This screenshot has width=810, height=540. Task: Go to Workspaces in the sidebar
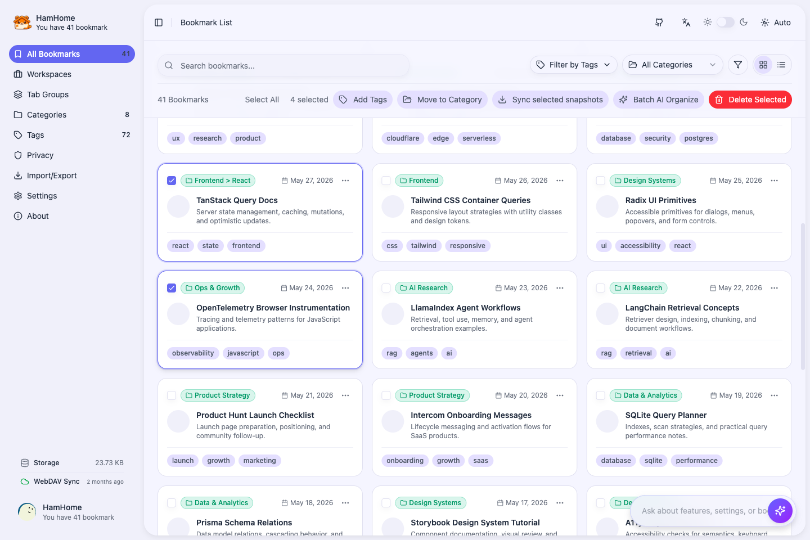coord(72,74)
